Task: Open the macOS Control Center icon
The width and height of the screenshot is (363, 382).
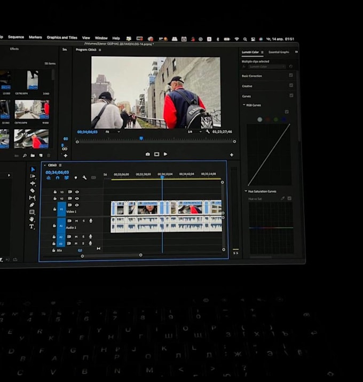Action: [253, 39]
